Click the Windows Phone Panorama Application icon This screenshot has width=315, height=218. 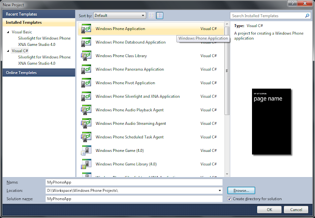86,69
